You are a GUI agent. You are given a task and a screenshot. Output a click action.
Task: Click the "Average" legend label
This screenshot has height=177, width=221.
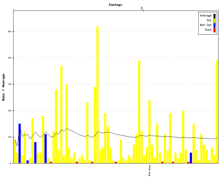pyautogui.click(x=206, y=16)
